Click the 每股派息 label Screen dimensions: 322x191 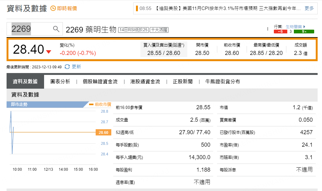(x=228, y=170)
